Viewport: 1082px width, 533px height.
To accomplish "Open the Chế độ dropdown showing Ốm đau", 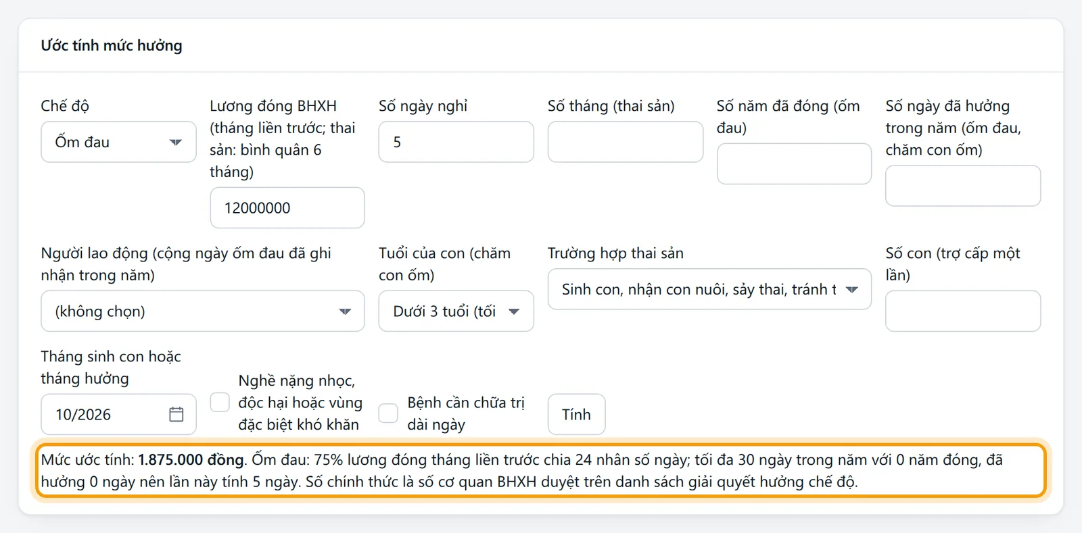I will (118, 142).
